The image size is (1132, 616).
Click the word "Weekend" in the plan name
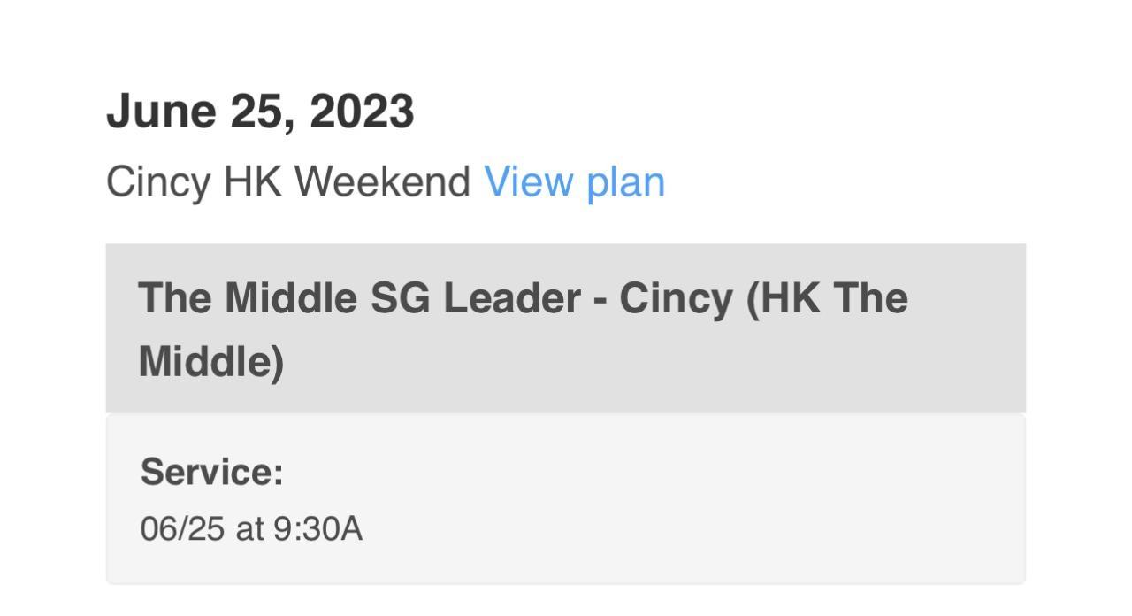pyautogui.click(x=382, y=182)
